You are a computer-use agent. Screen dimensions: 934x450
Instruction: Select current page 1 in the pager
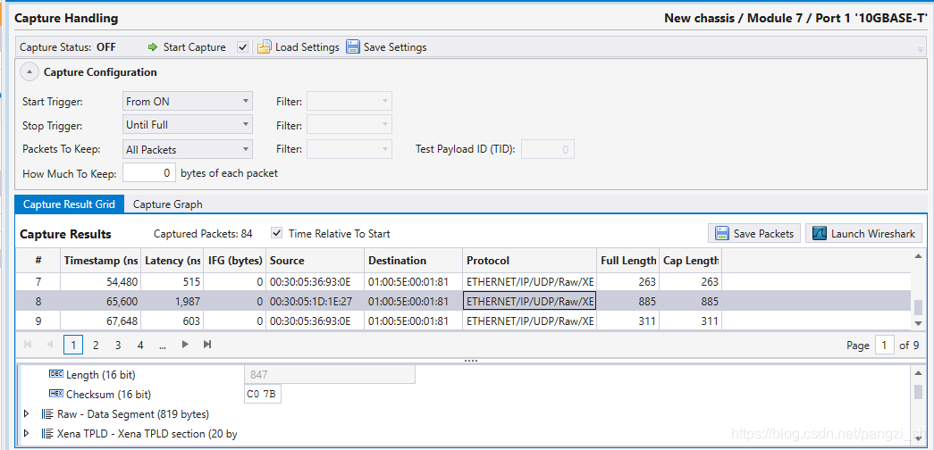[x=73, y=345]
